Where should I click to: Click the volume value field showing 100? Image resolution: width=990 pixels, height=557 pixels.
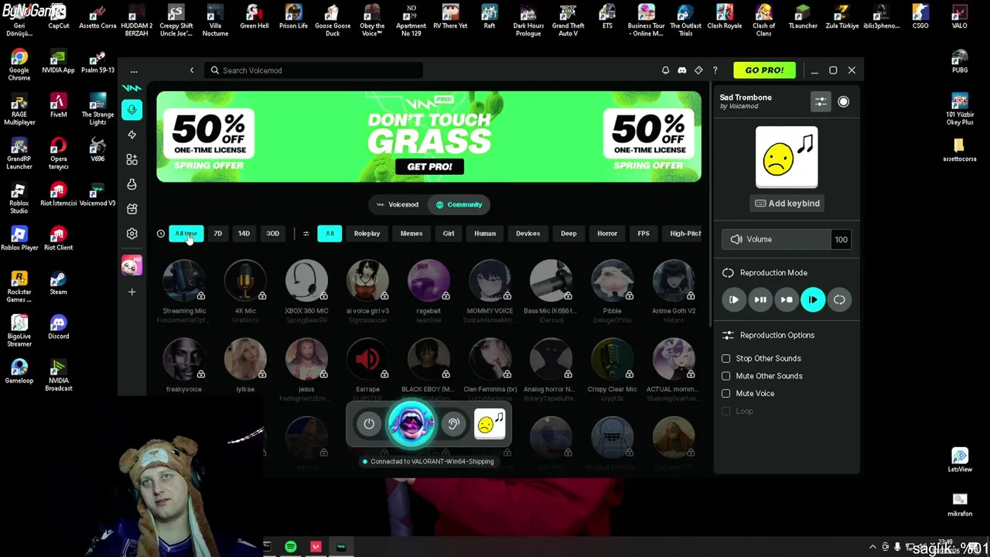pyautogui.click(x=841, y=240)
